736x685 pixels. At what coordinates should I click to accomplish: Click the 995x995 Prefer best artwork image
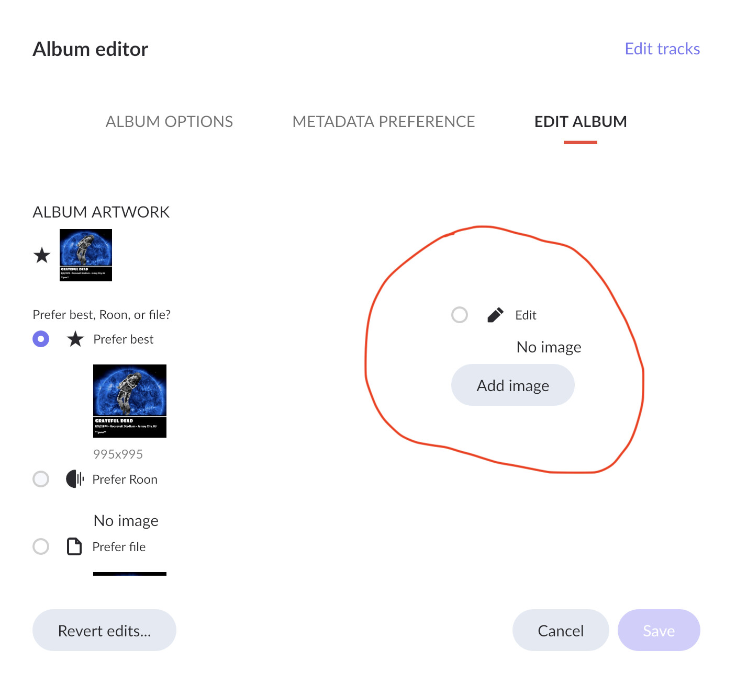coord(130,401)
